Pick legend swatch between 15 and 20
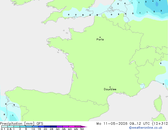 (41, 127)
